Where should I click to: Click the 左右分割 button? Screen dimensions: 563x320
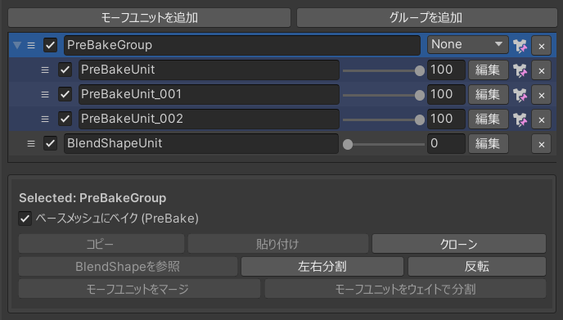(x=322, y=267)
